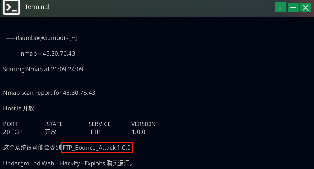Close the Terminal window
Screen dimensions: 314x169
point(305,7)
